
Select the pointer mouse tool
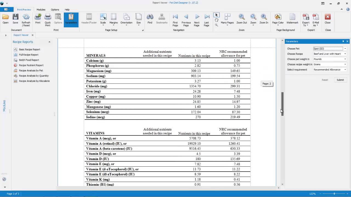(216, 15)
